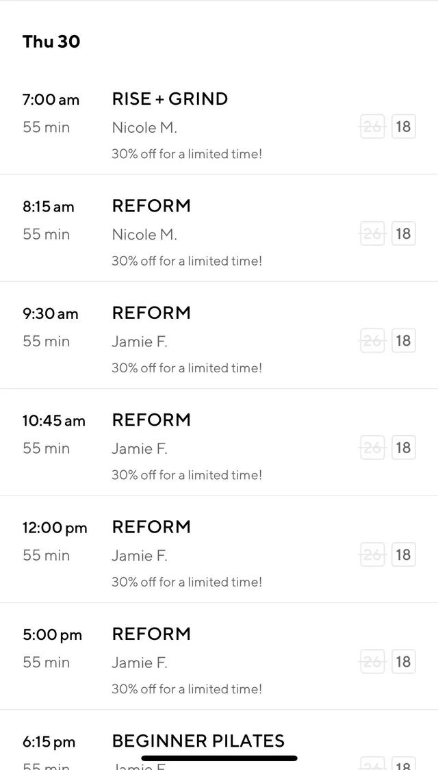Click the 6:15 pm time of BEGINNER PILATES
438x770 pixels.
pyautogui.click(x=52, y=741)
